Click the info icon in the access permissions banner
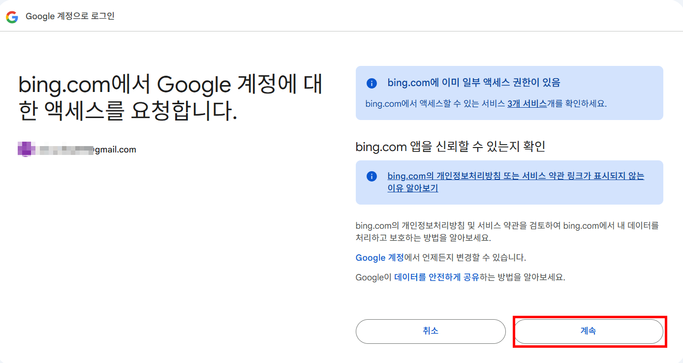 coord(372,82)
